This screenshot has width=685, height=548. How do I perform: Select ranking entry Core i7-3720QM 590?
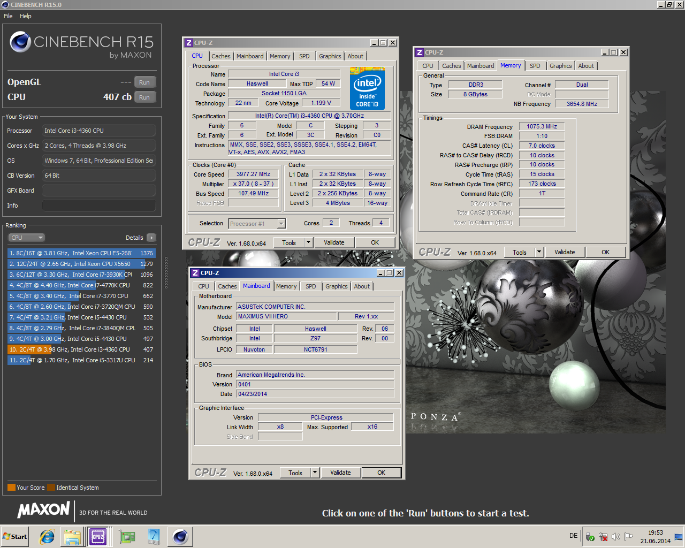point(81,307)
